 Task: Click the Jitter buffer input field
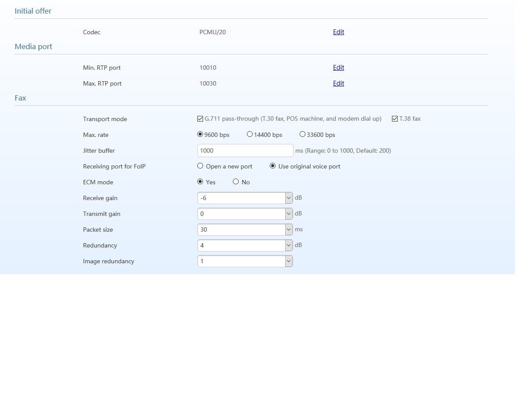(x=245, y=151)
